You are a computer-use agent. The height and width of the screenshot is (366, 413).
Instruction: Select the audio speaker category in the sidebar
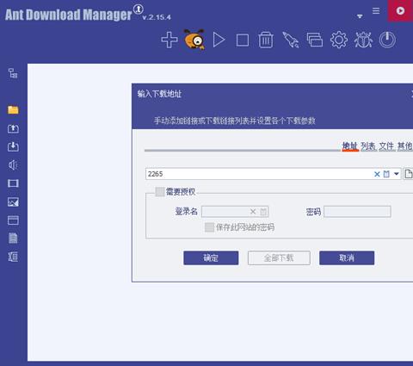click(x=13, y=165)
